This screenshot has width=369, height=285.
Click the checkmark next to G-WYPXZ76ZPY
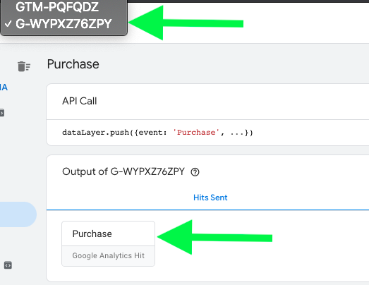[x=8, y=23]
